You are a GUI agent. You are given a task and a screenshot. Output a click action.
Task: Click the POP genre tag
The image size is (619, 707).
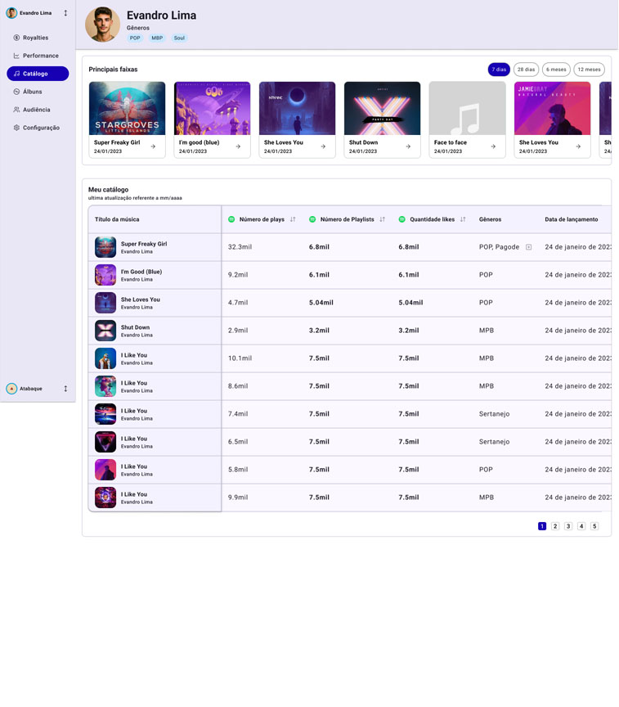click(135, 38)
